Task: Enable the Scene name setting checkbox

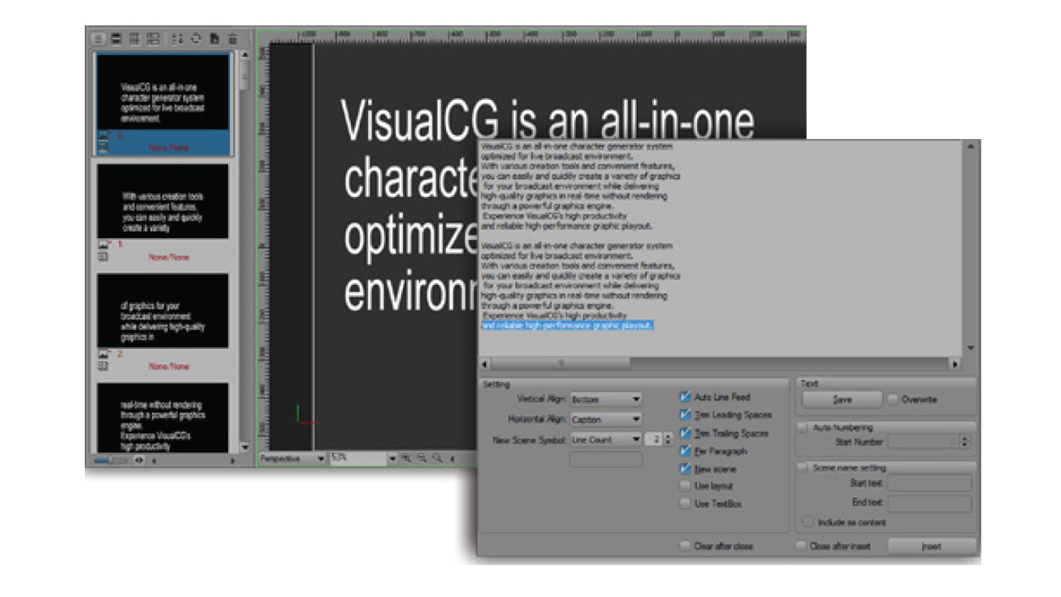Action: (804, 467)
